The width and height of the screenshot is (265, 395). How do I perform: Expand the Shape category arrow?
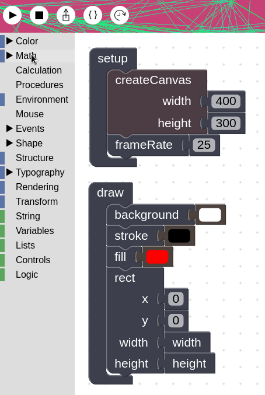pos(9,143)
